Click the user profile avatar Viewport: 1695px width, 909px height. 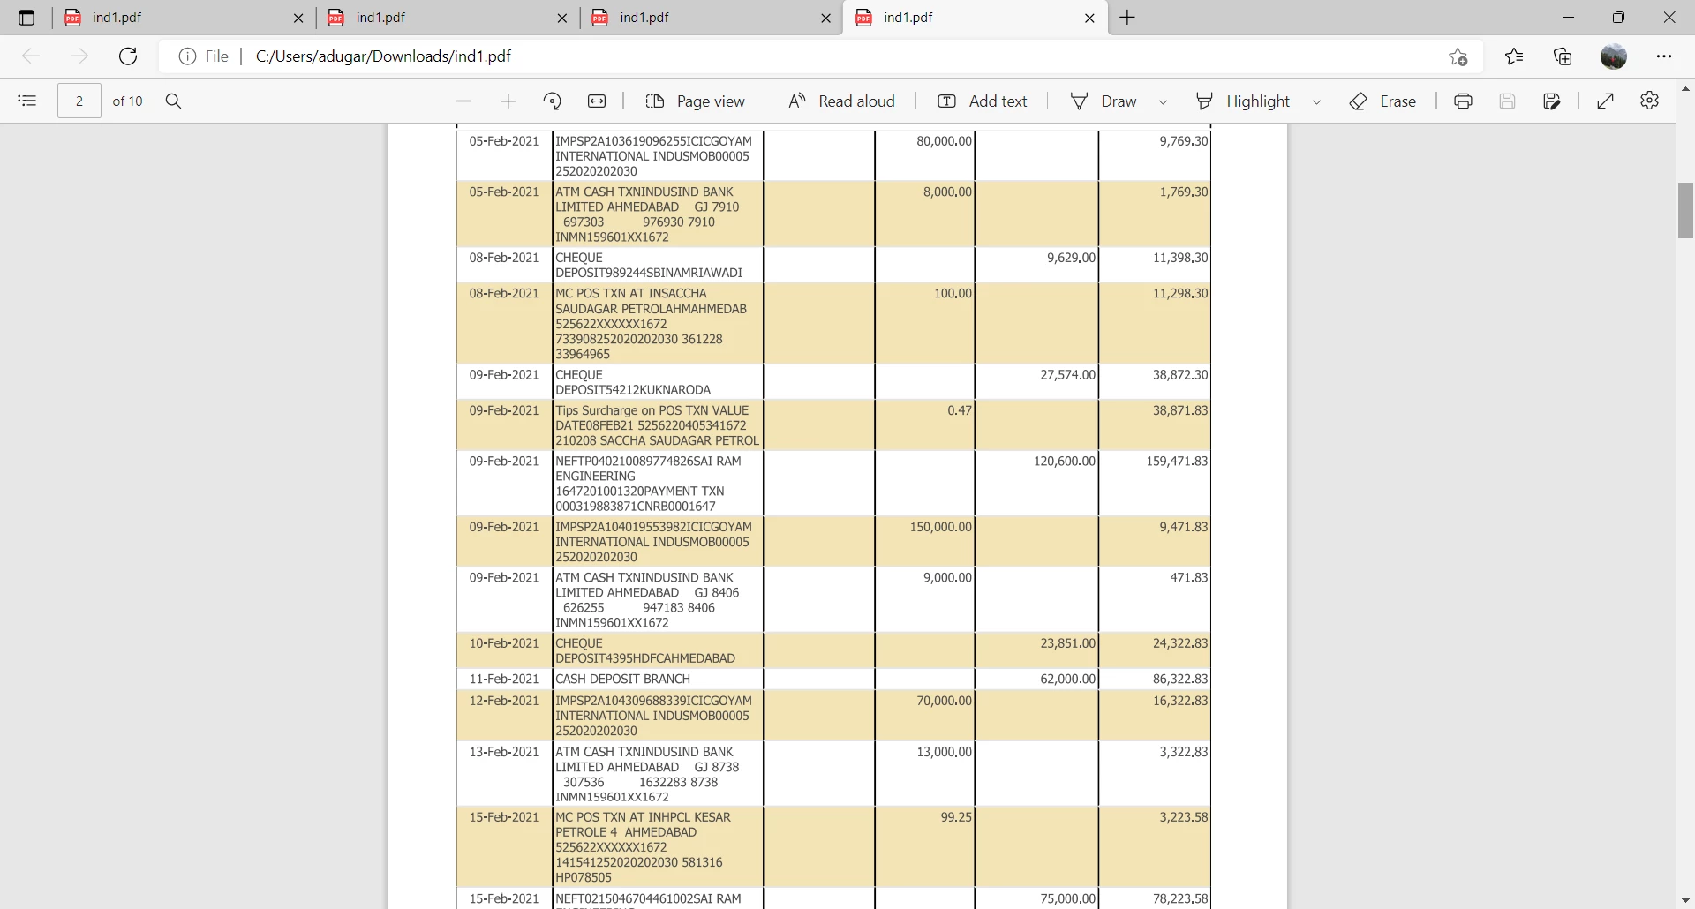click(1614, 56)
